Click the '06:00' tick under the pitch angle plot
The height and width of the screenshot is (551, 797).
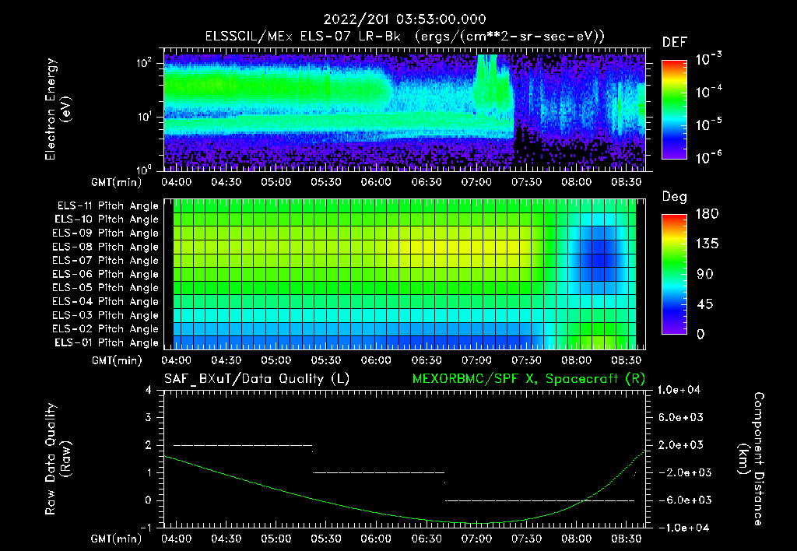click(x=376, y=360)
